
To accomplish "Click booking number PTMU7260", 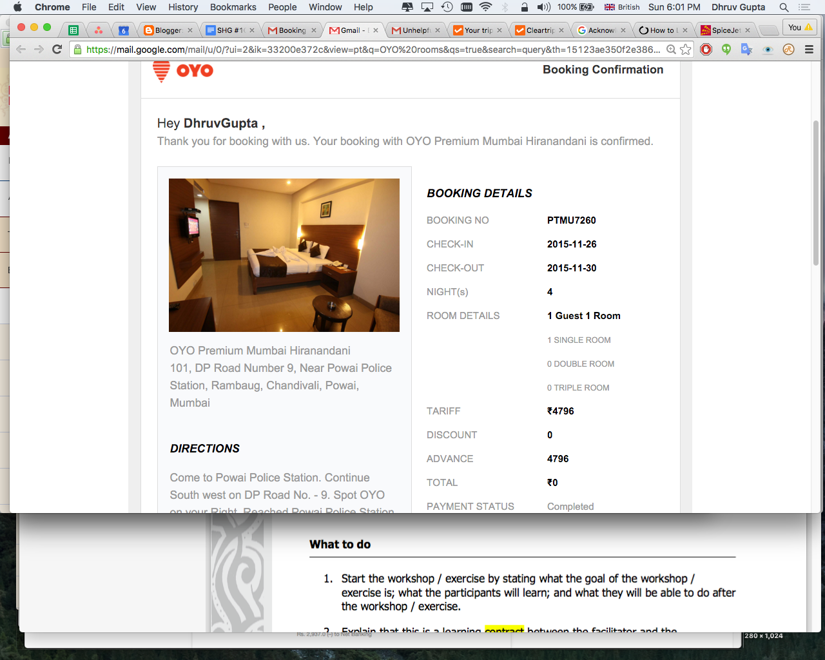I will pyautogui.click(x=572, y=220).
